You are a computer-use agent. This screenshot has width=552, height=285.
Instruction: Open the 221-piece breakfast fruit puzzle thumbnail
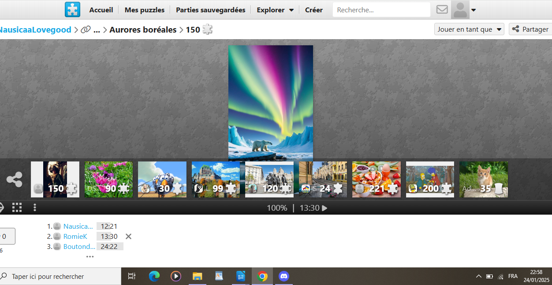coord(377,179)
